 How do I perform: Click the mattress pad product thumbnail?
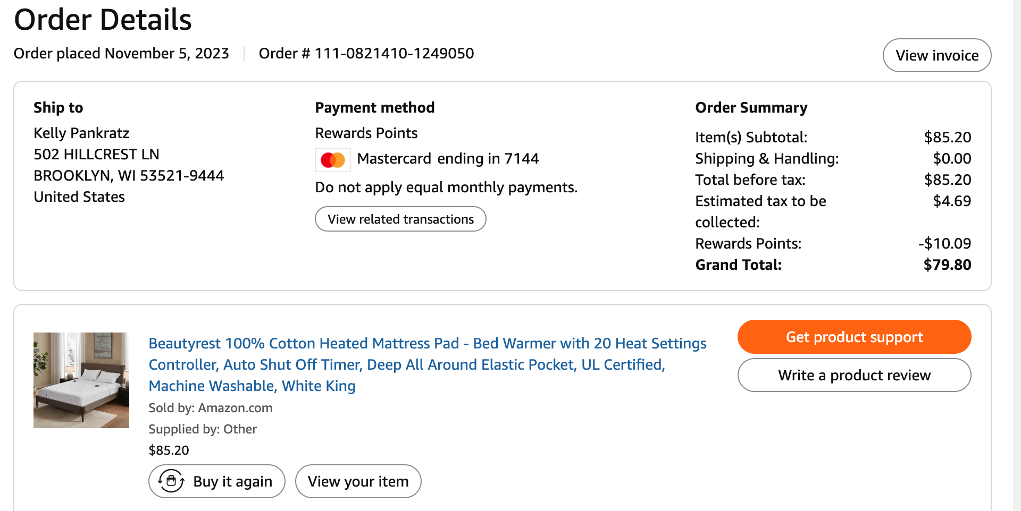coord(81,380)
